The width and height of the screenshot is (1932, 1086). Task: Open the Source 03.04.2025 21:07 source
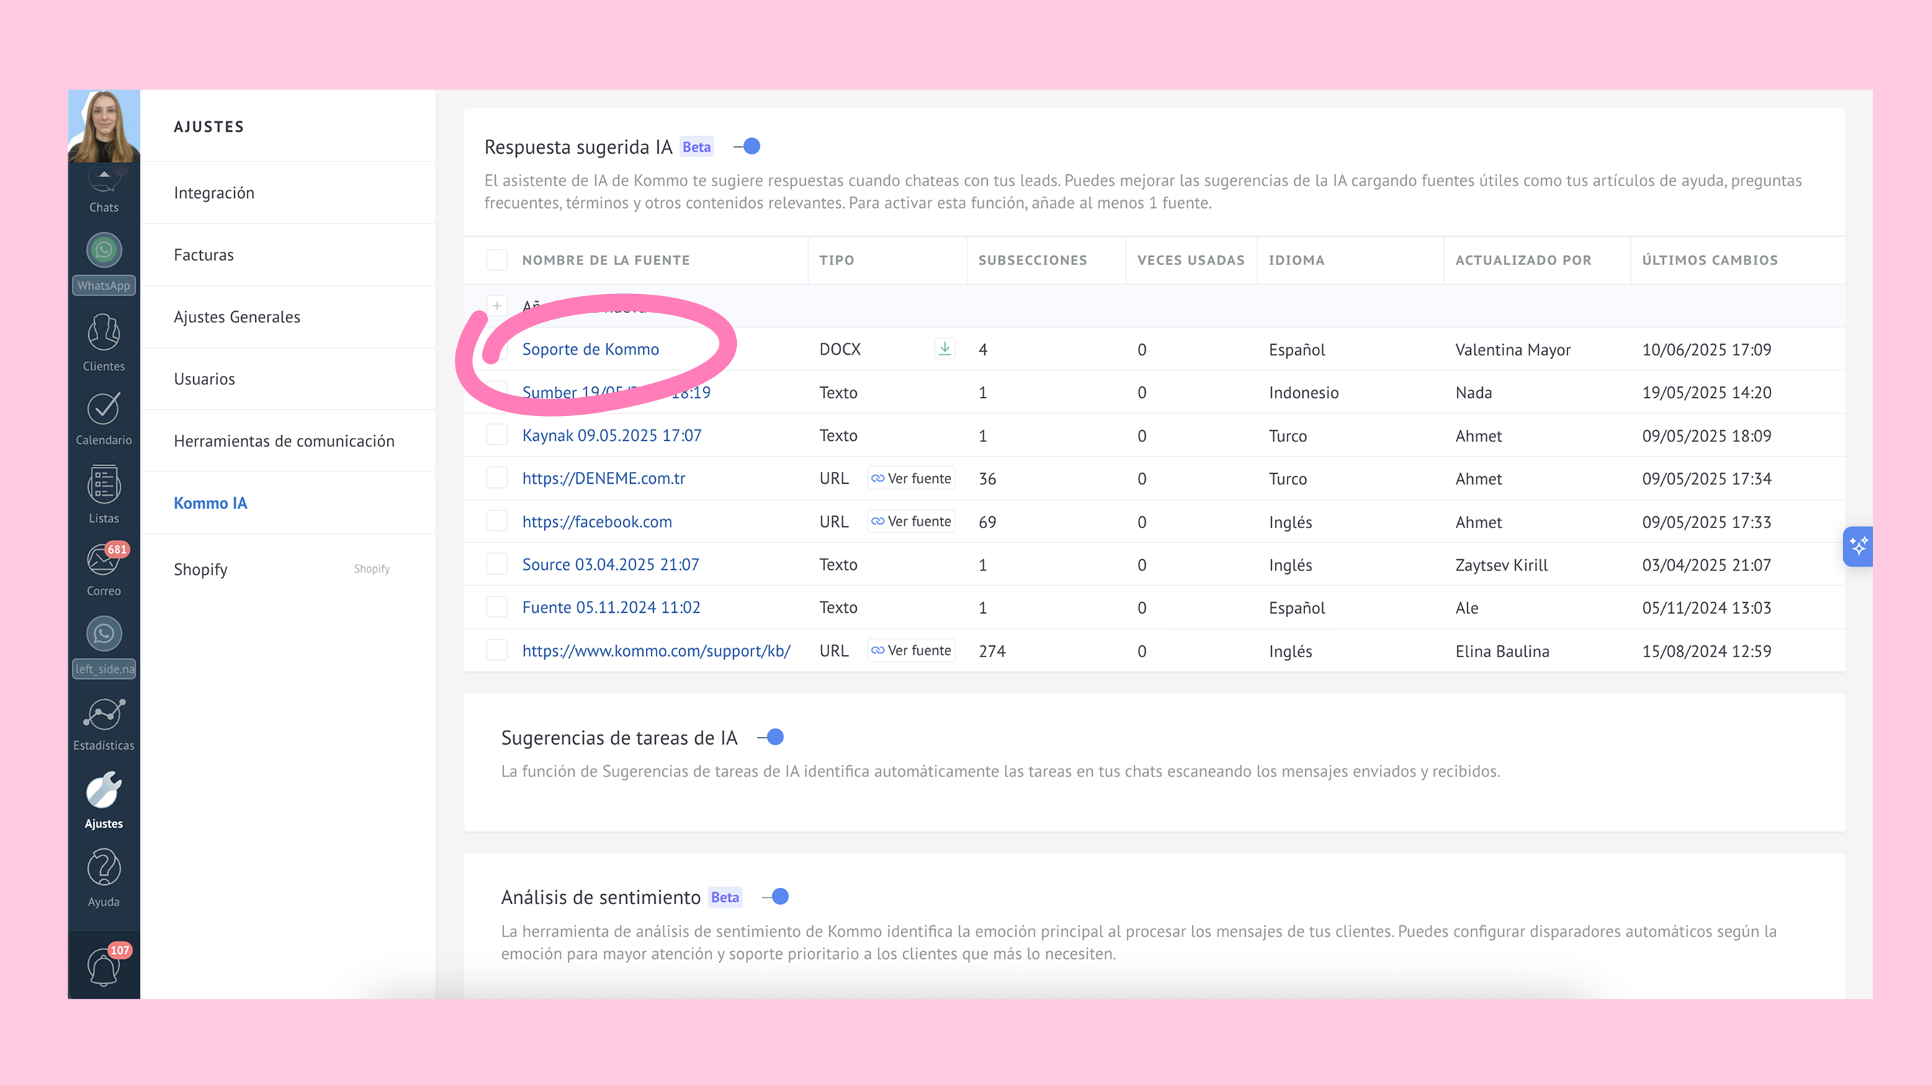point(611,564)
